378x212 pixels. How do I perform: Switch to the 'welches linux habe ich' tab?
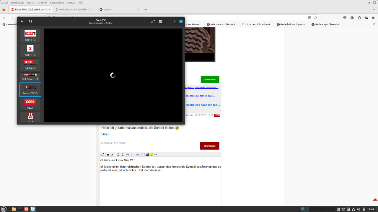point(75,9)
